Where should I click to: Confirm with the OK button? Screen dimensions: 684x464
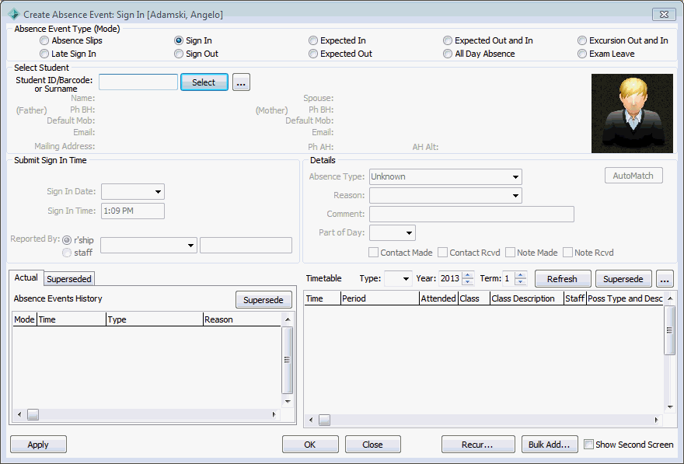[310, 445]
